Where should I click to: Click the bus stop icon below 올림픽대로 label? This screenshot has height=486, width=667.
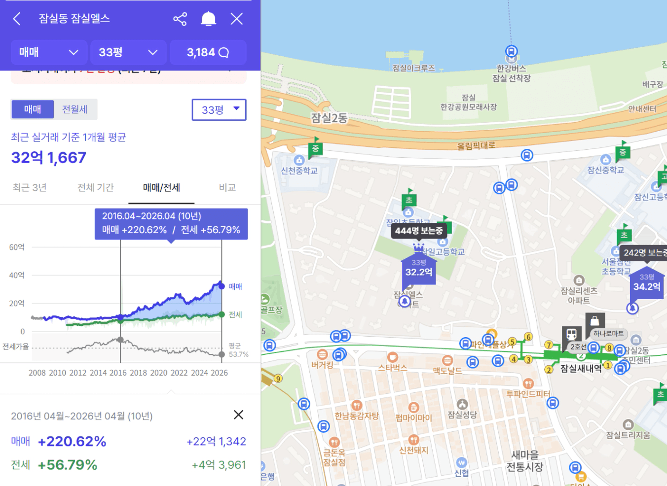[527, 155]
